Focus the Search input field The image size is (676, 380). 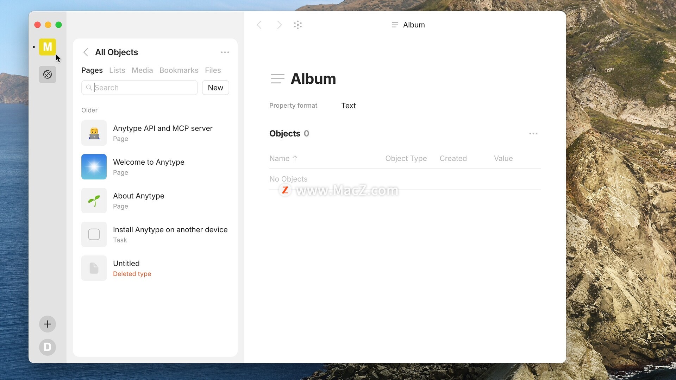click(x=139, y=88)
